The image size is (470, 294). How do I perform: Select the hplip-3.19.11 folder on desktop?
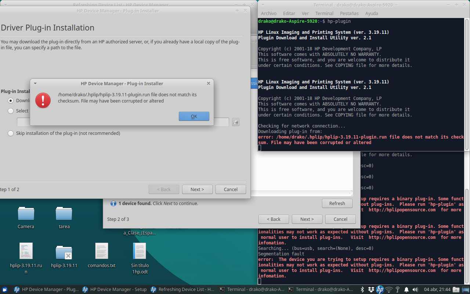click(64, 255)
